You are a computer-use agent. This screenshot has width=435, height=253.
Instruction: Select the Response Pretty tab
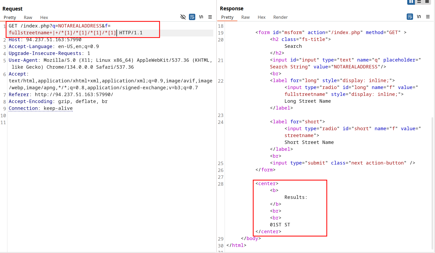(x=227, y=17)
